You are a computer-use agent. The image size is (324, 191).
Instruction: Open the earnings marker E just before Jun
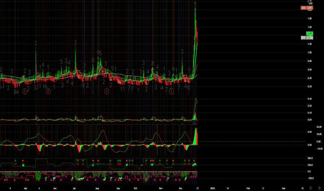tap(48, 91)
